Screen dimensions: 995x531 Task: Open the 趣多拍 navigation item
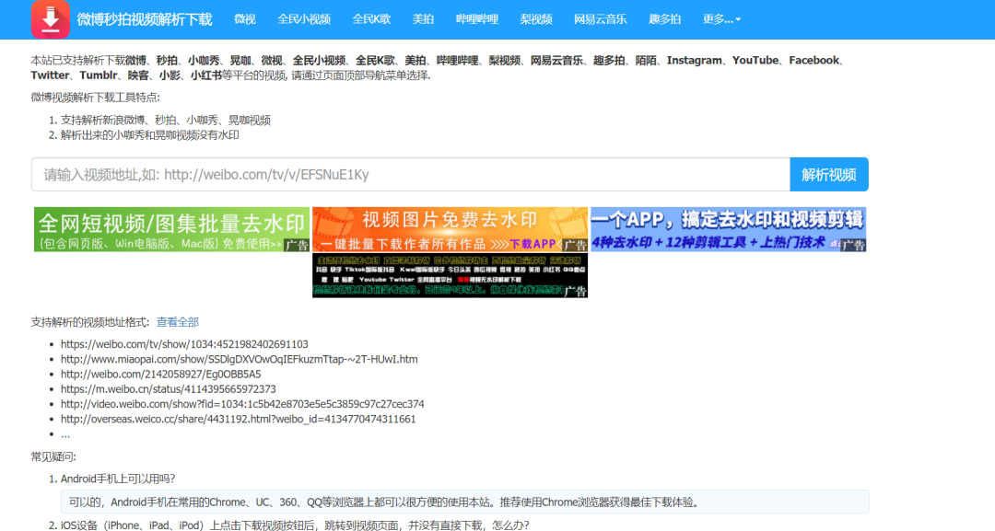click(664, 18)
